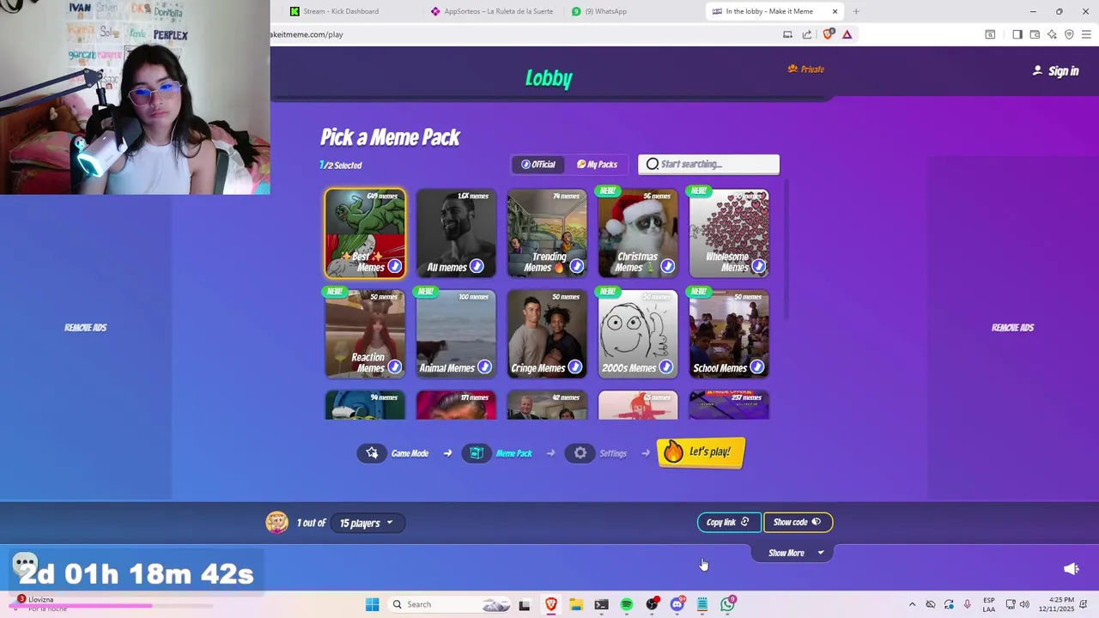This screenshot has height=618, width=1099.
Task: Select the School Memes pack thumbnail
Action: pos(729,334)
